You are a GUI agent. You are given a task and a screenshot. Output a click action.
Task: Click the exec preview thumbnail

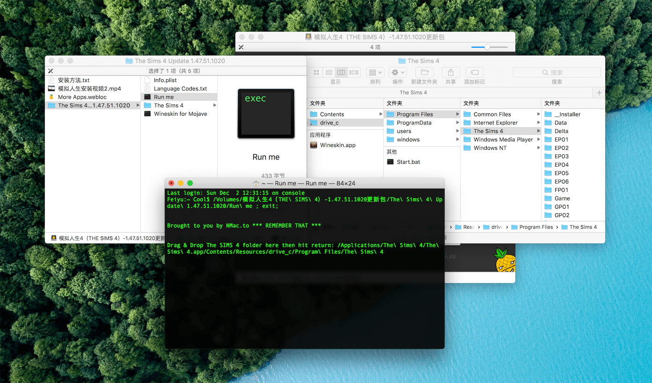click(x=266, y=113)
